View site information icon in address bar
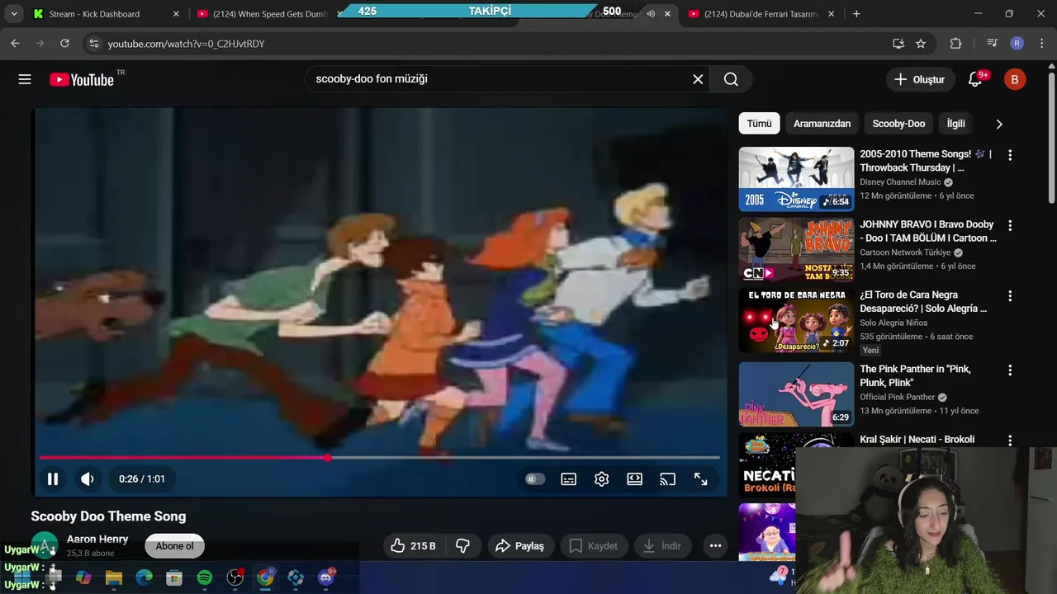The height and width of the screenshot is (594, 1057). (x=93, y=43)
